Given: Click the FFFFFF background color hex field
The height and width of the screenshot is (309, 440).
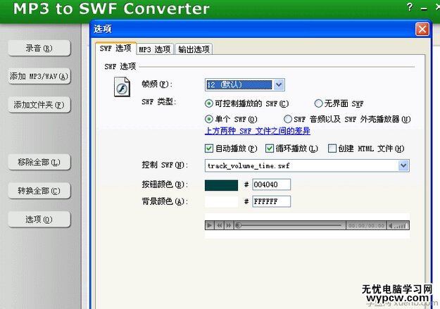Looking at the screenshot, I should pos(271,201).
